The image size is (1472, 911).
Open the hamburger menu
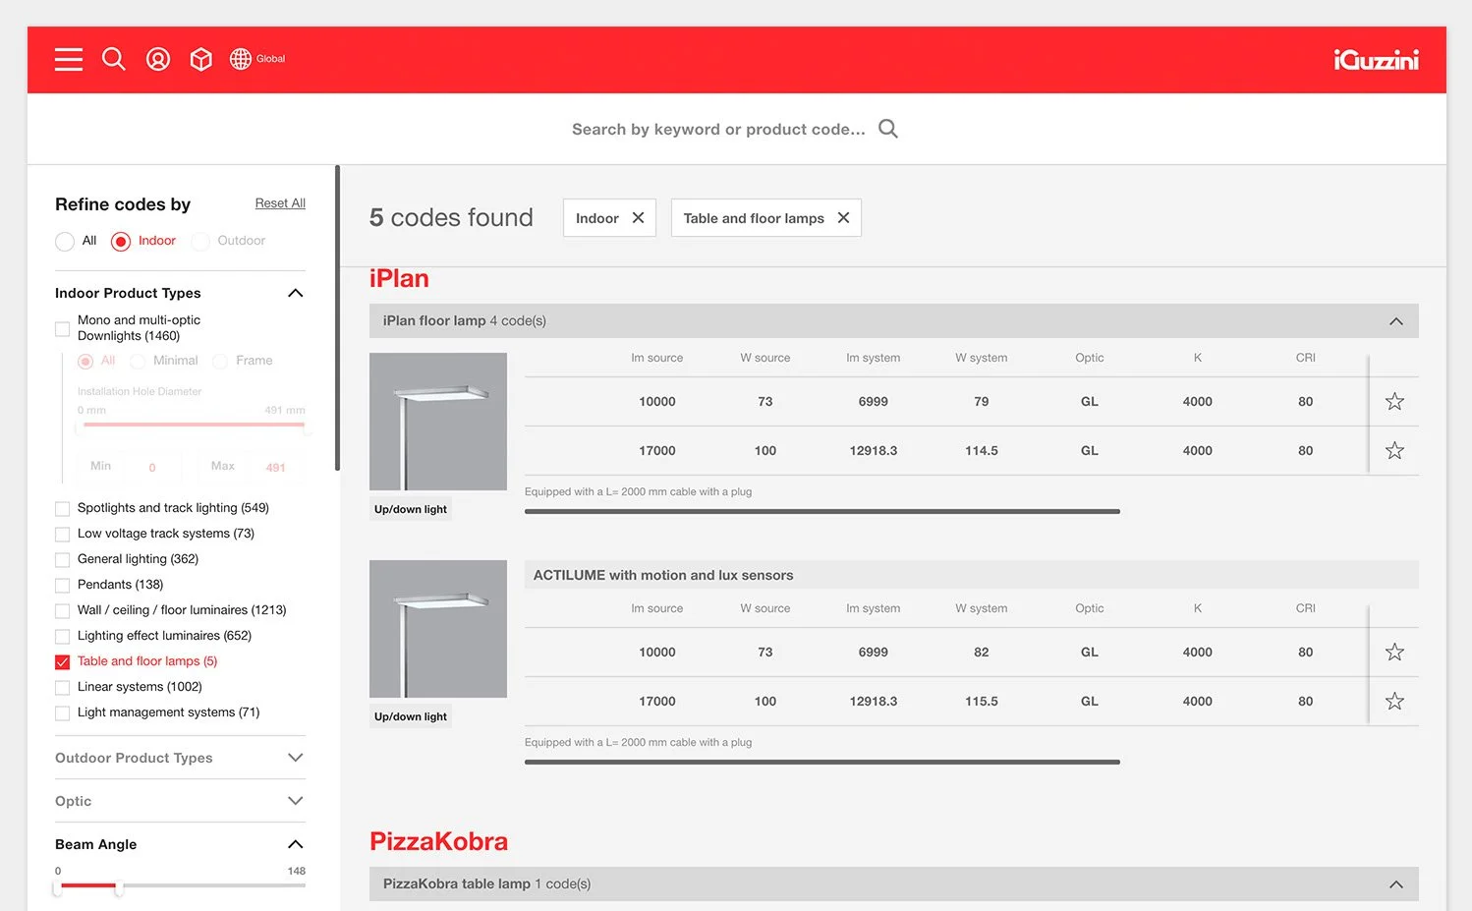(x=69, y=59)
